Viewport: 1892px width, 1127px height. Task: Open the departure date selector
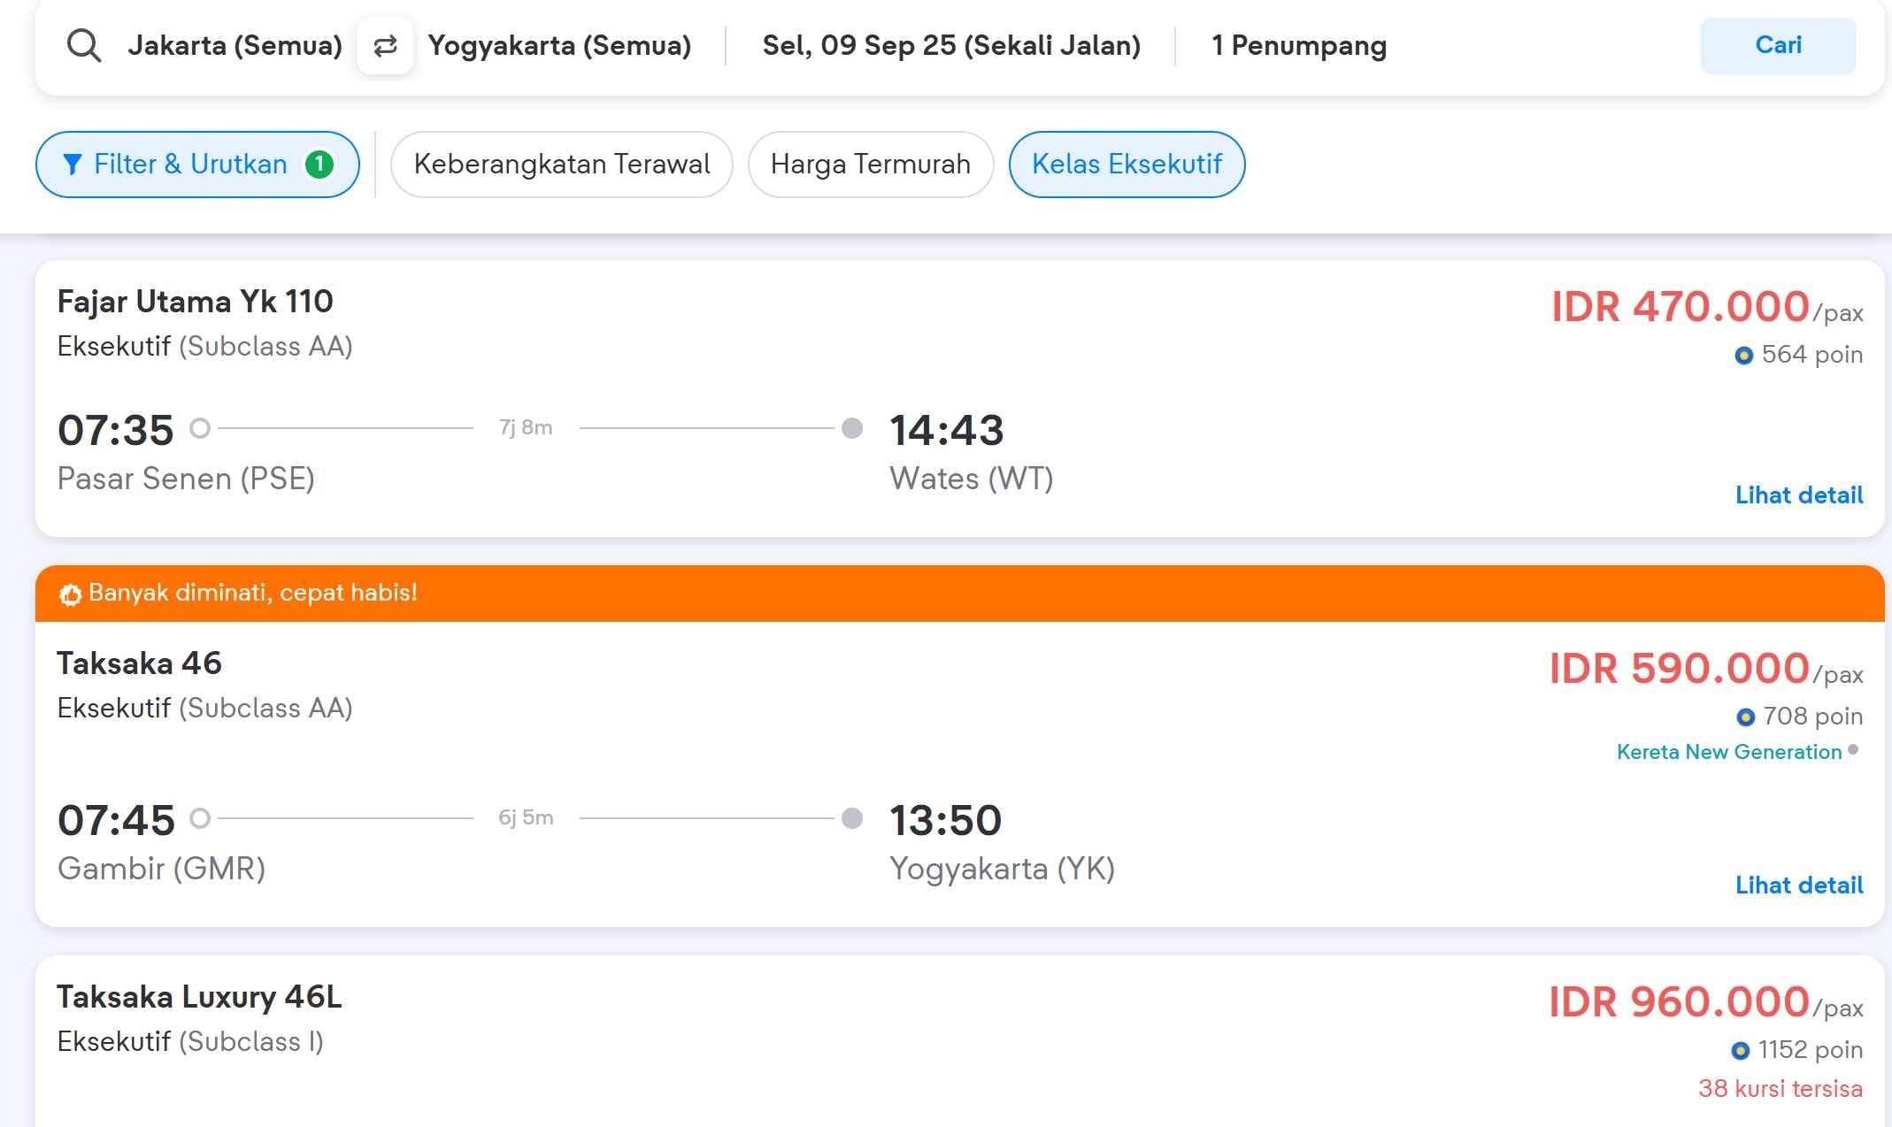coord(950,46)
